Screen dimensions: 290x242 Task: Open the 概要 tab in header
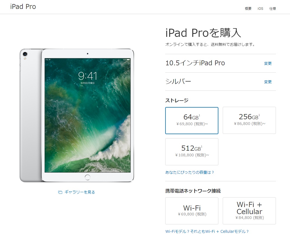248,8
